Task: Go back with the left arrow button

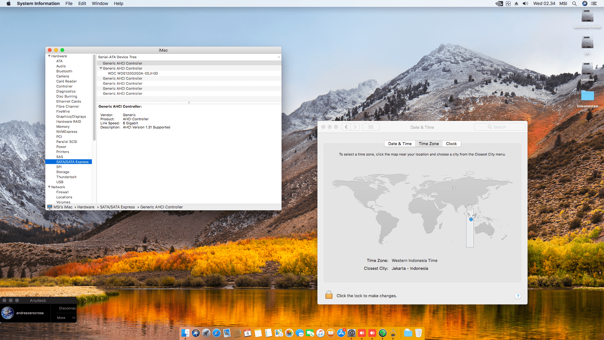Action: tap(346, 127)
